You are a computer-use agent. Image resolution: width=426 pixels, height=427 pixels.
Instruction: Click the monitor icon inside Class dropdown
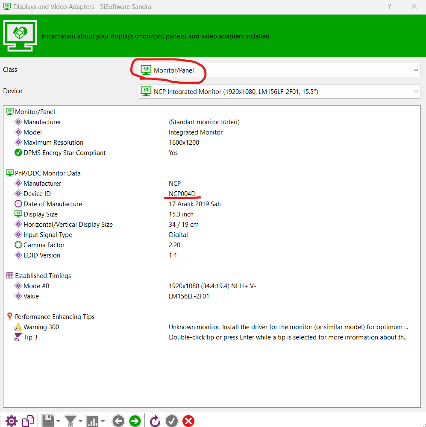point(146,70)
